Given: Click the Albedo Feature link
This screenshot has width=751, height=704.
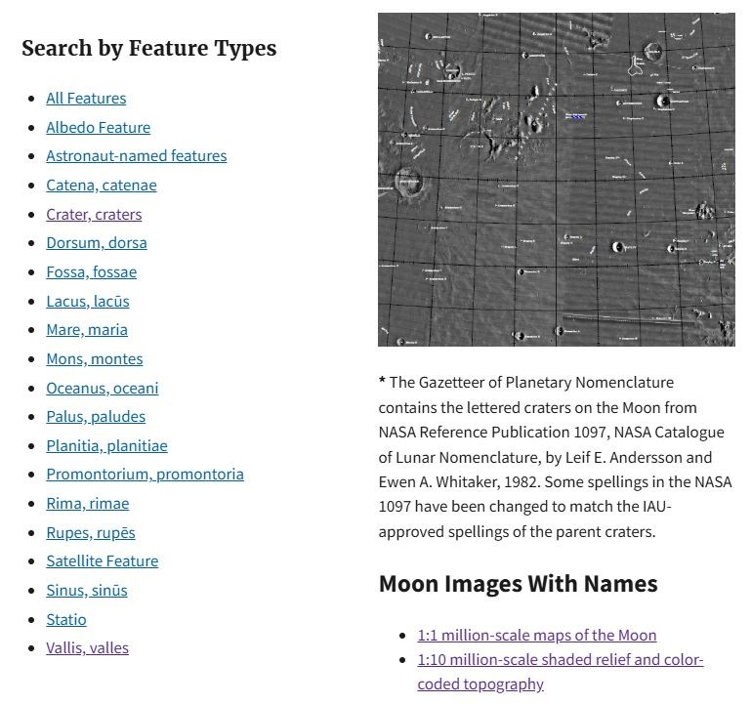Looking at the screenshot, I should pos(98,127).
